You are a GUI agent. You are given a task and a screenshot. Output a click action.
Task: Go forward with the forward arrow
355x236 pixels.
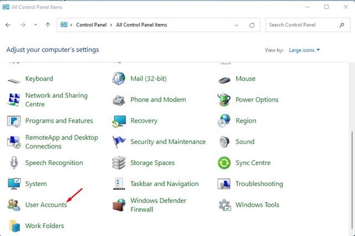[23, 25]
